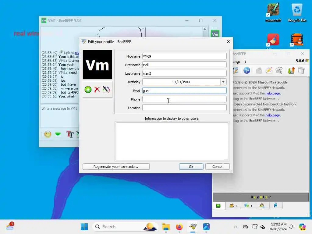This screenshot has width=312, height=234.
Task: Open the ? help menu in BeeBEEP main window
Action: point(245,62)
